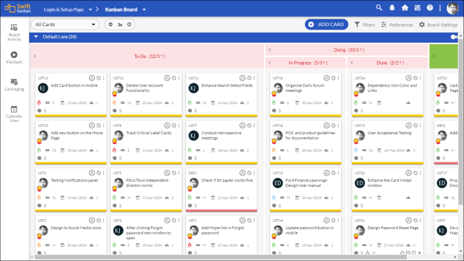The image size is (464, 261).
Task: Open the All Cards dropdown
Action: coord(65,24)
